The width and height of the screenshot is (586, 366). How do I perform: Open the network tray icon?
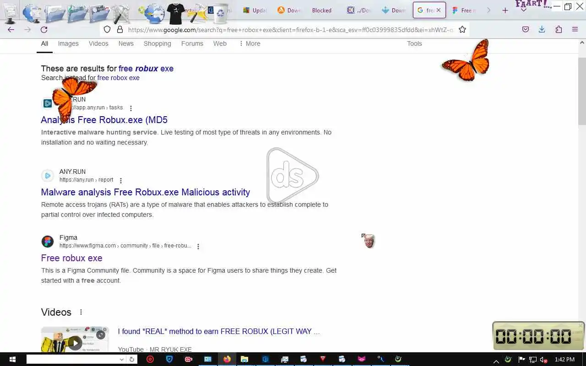pos(532,360)
